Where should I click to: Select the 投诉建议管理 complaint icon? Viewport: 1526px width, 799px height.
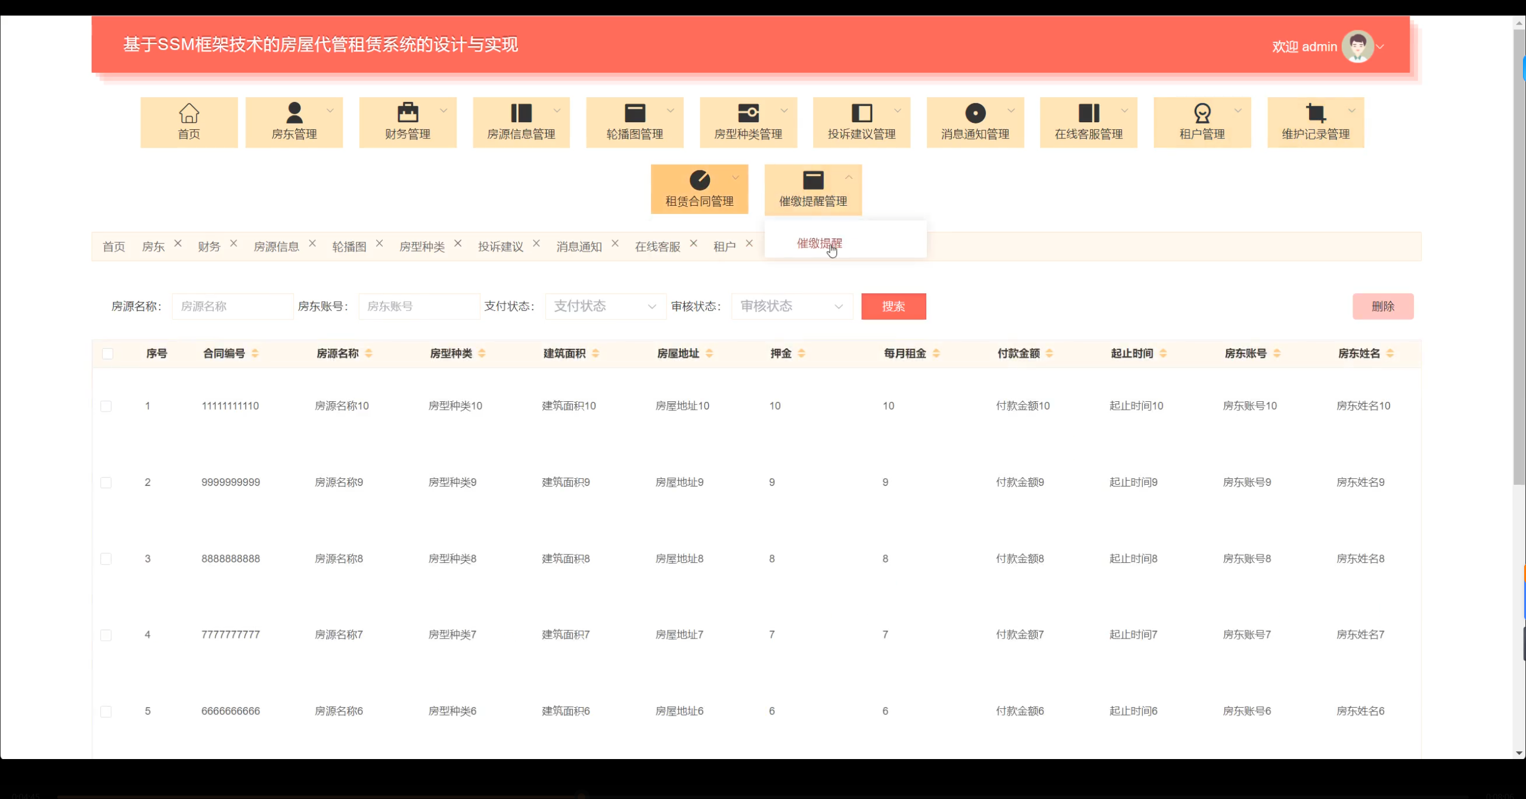tap(862, 113)
